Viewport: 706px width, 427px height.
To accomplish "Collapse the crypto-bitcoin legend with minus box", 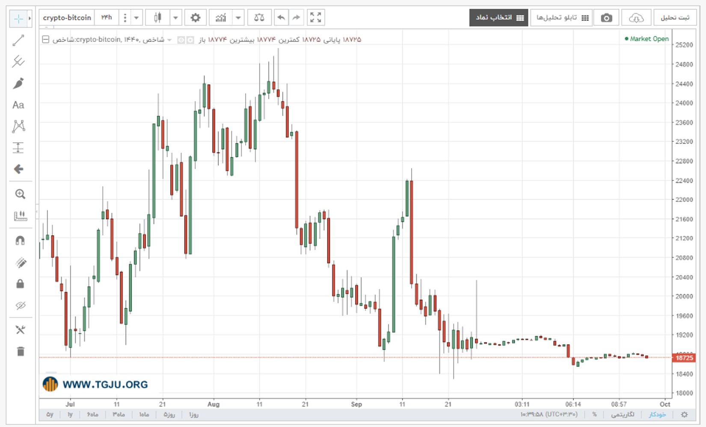I will pyautogui.click(x=45, y=40).
